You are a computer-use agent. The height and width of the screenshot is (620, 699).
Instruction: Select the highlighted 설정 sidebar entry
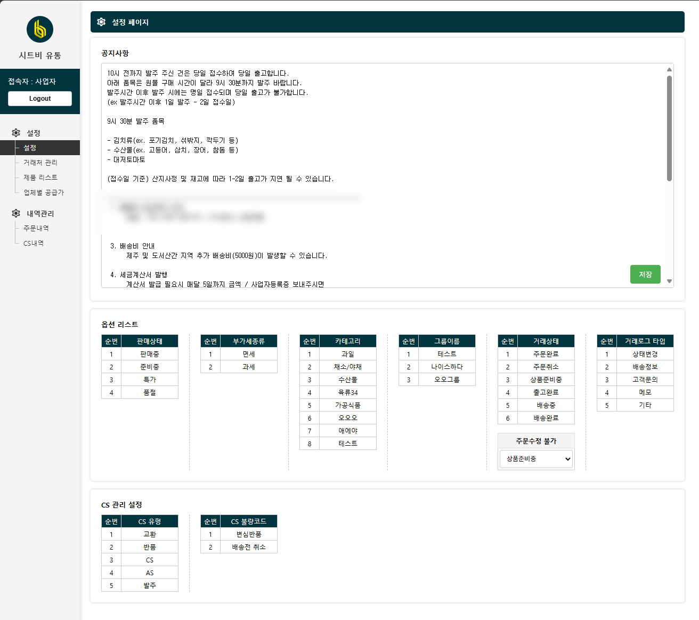[x=31, y=148]
